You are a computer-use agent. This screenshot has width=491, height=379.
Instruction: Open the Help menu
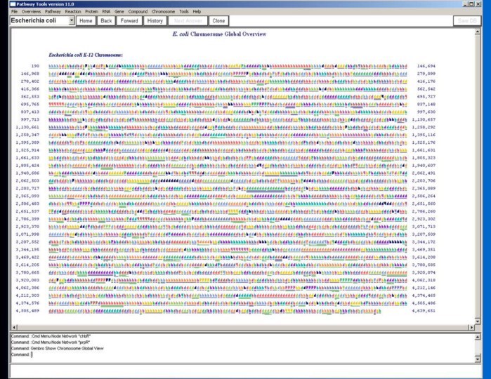(x=197, y=12)
